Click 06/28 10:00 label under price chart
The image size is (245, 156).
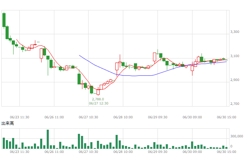123,117
